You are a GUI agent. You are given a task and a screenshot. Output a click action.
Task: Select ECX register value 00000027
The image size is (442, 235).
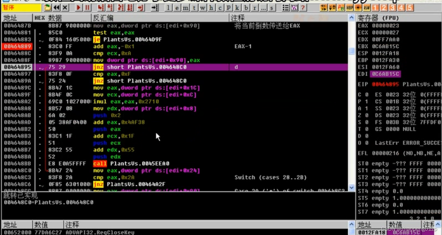coord(385,32)
